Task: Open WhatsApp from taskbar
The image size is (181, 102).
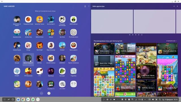Action: pos(33,99)
